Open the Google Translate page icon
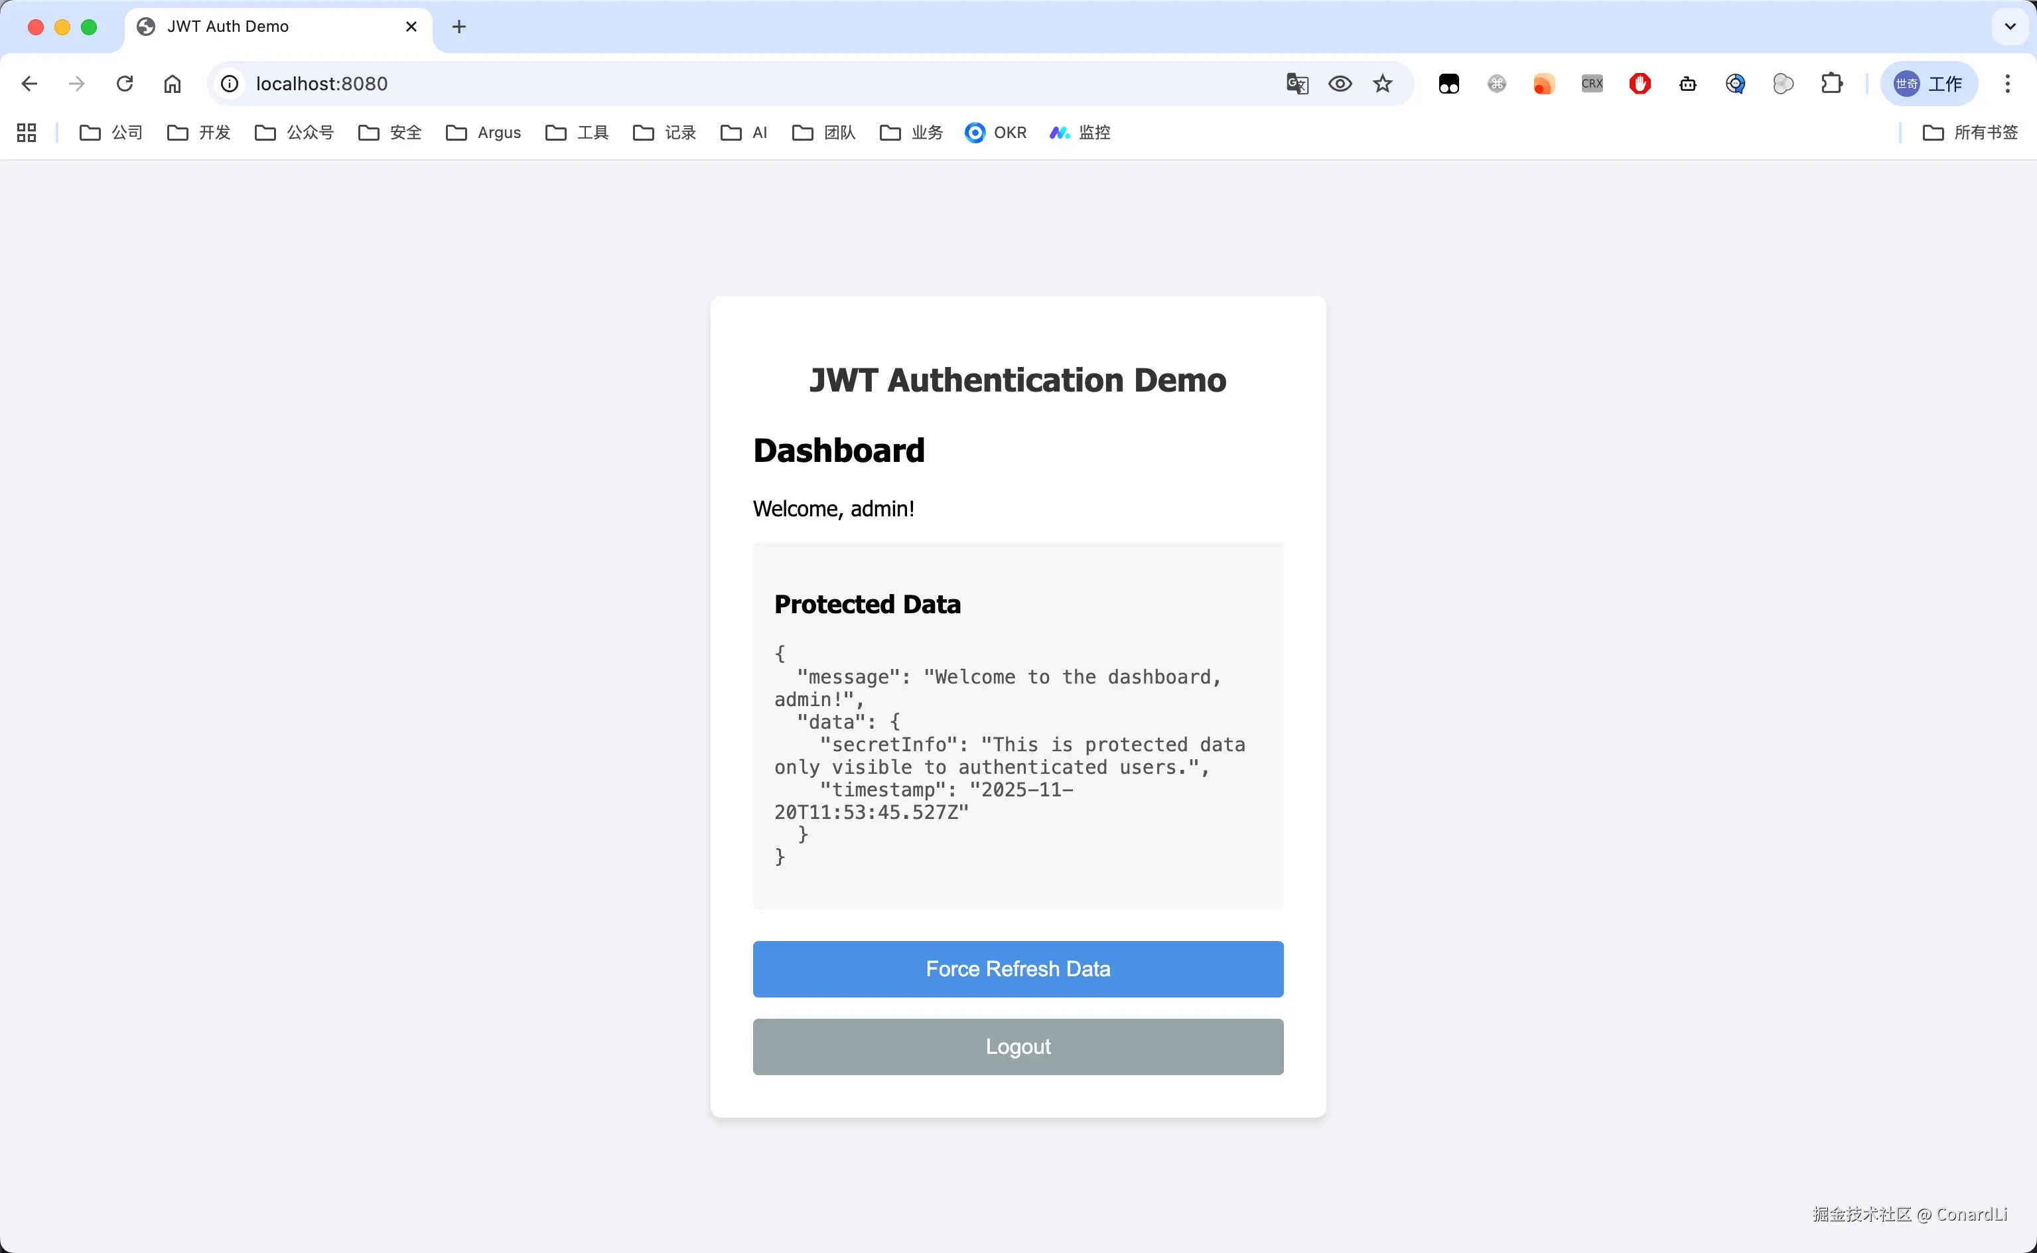This screenshot has height=1253, width=2037. [1297, 84]
